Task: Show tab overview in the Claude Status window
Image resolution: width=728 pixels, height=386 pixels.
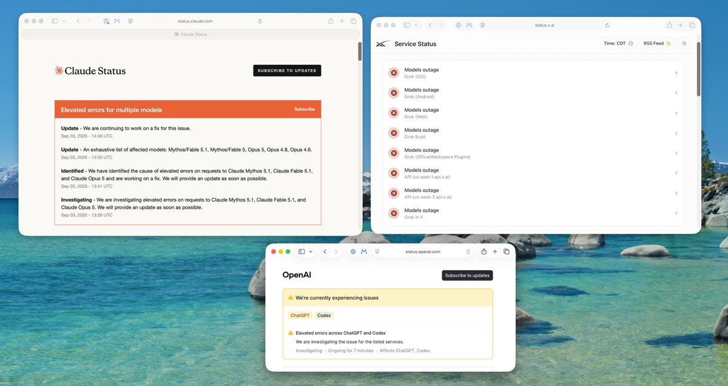Action: 353,21
